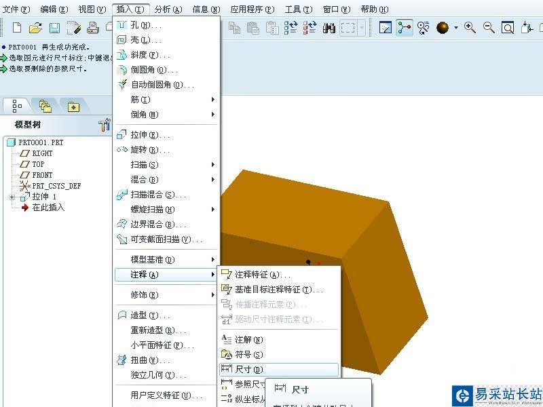Toggle the spin center icon
This screenshot has width=543, height=407.
coord(404,28)
